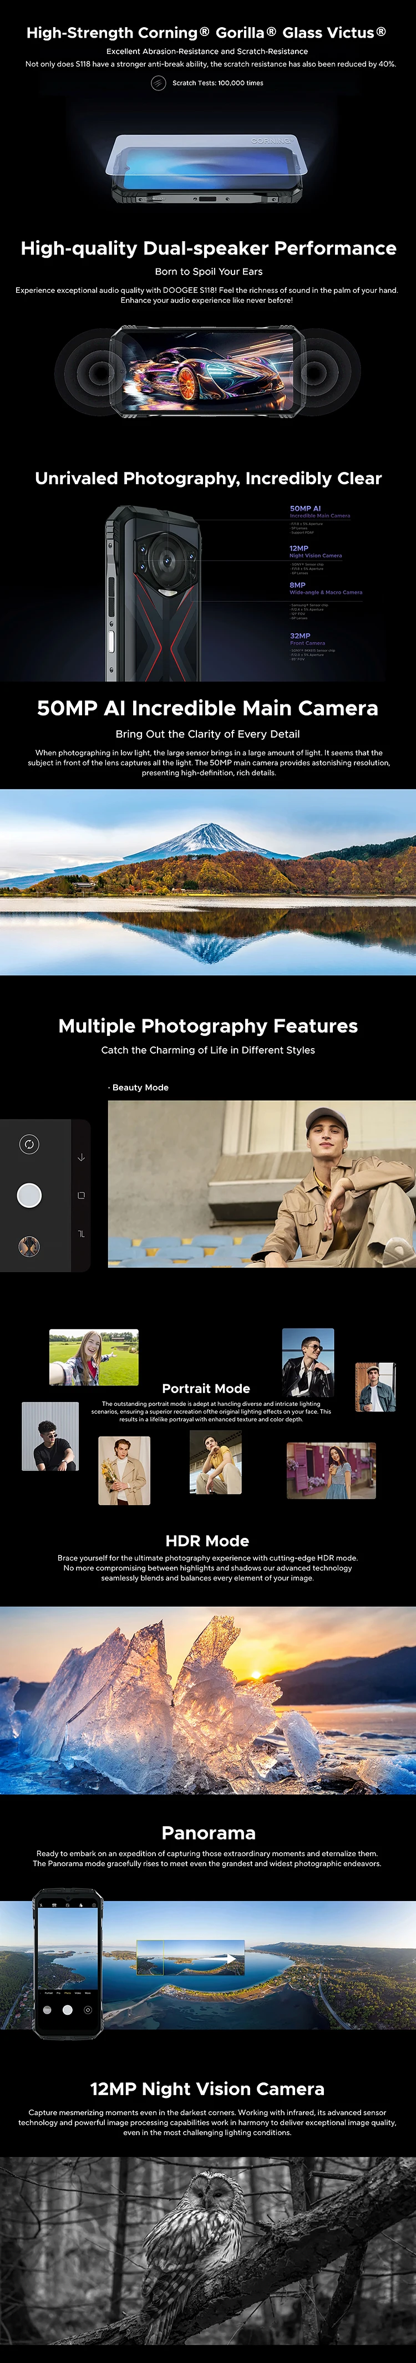The width and height of the screenshot is (416, 2363).
Task: Click the 50MP AI main camera label
Action: click(x=306, y=508)
